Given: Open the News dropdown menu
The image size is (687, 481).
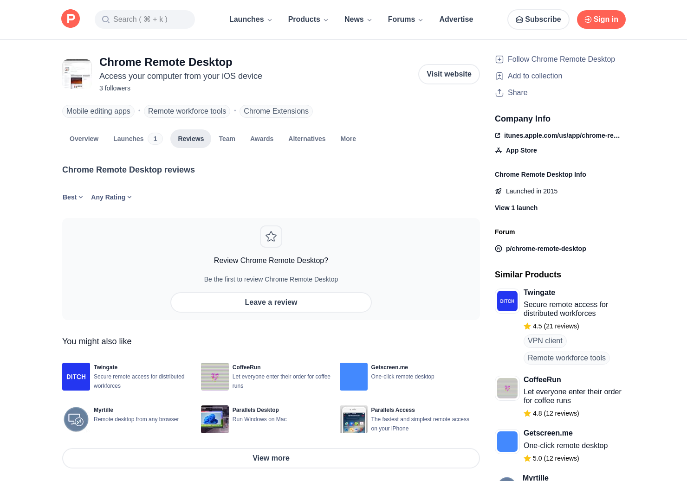Looking at the screenshot, I should 358,19.
